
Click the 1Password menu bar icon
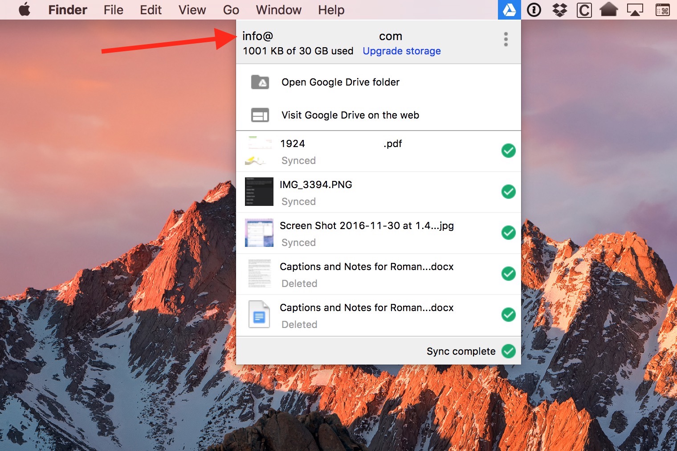tap(534, 10)
